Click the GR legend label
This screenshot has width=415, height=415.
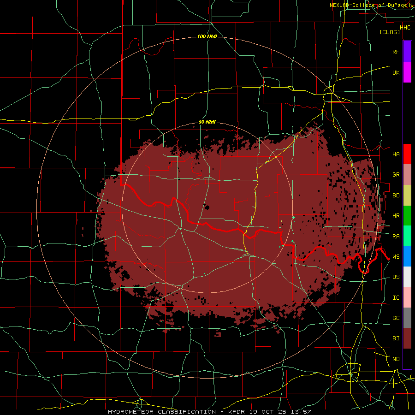[396, 175]
